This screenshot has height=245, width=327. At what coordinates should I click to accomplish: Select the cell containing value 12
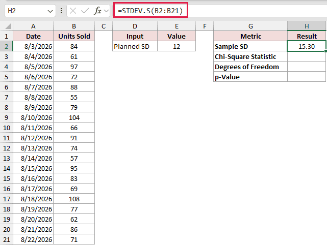(x=177, y=46)
